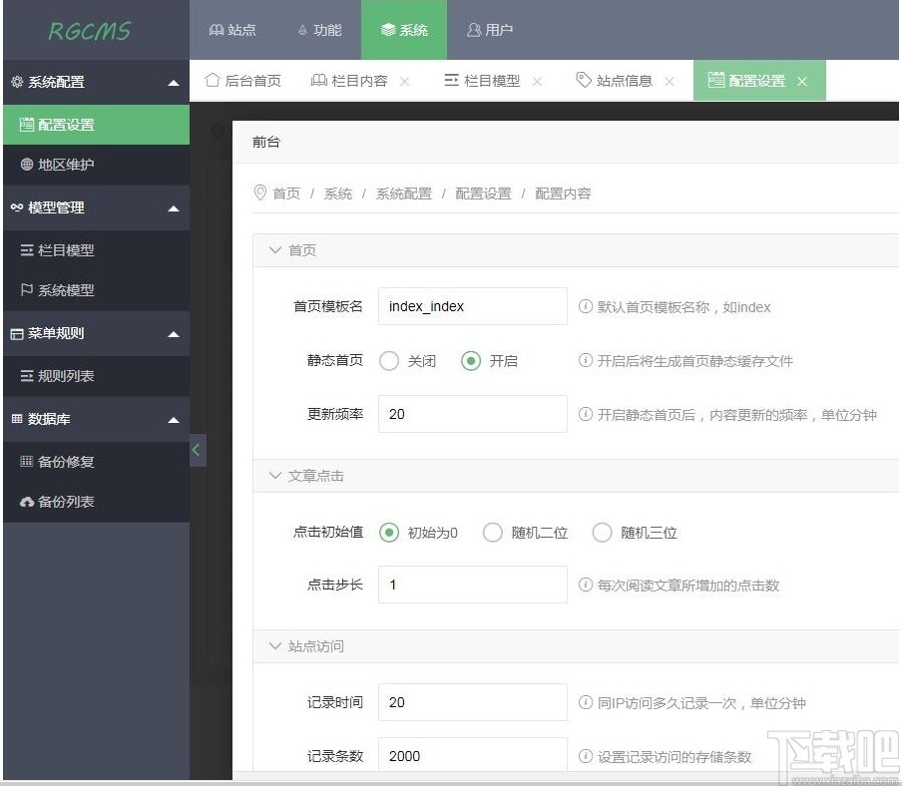Select 随机二位 for 点击初始值
This screenshot has width=902, height=786.
pyautogui.click(x=492, y=533)
